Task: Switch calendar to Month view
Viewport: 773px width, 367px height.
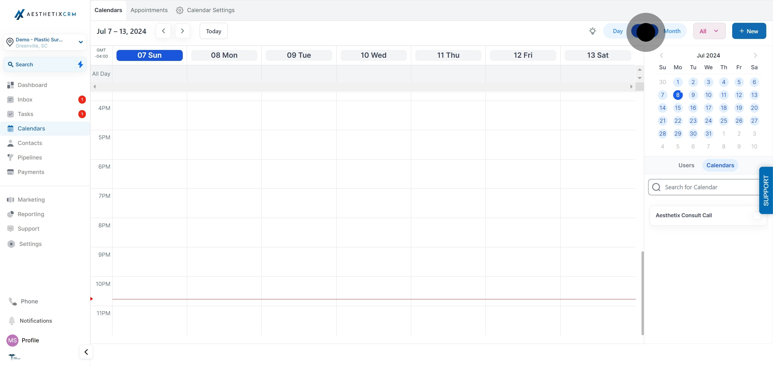Action: [x=672, y=31]
